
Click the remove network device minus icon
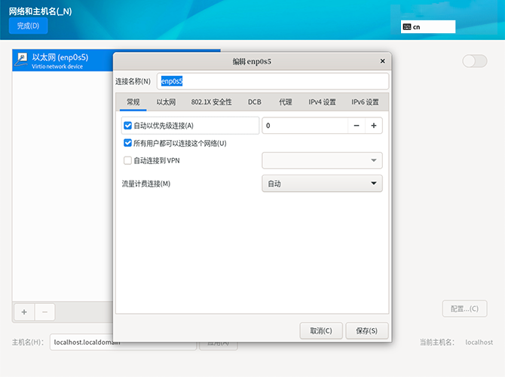pyautogui.click(x=44, y=311)
